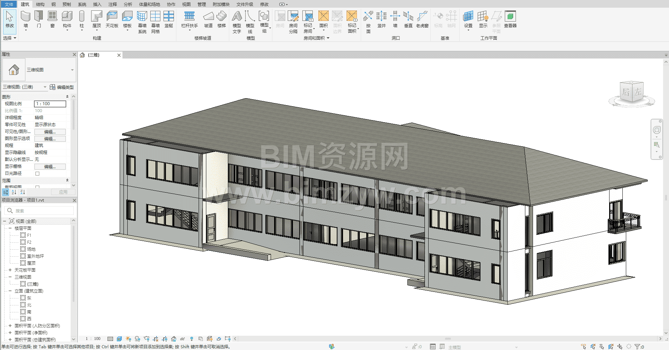This screenshot has width=669, height=350.
Task: Open the 视图 ribbon tab
Action: click(x=186, y=4)
